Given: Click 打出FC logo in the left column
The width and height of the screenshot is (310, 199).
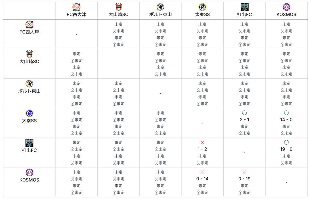Looking at the screenshot, I should (x=29, y=143).
